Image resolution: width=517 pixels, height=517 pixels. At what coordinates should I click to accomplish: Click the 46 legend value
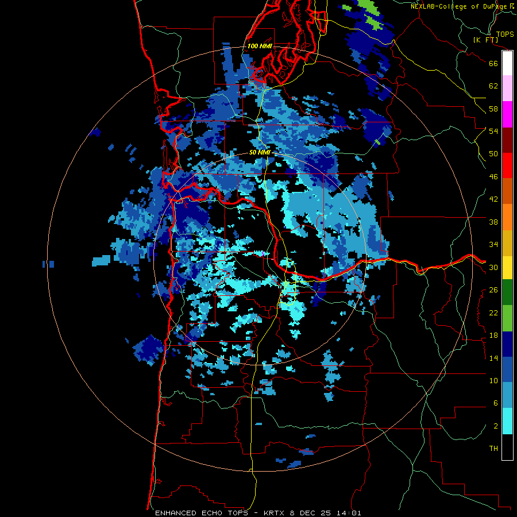(x=493, y=177)
